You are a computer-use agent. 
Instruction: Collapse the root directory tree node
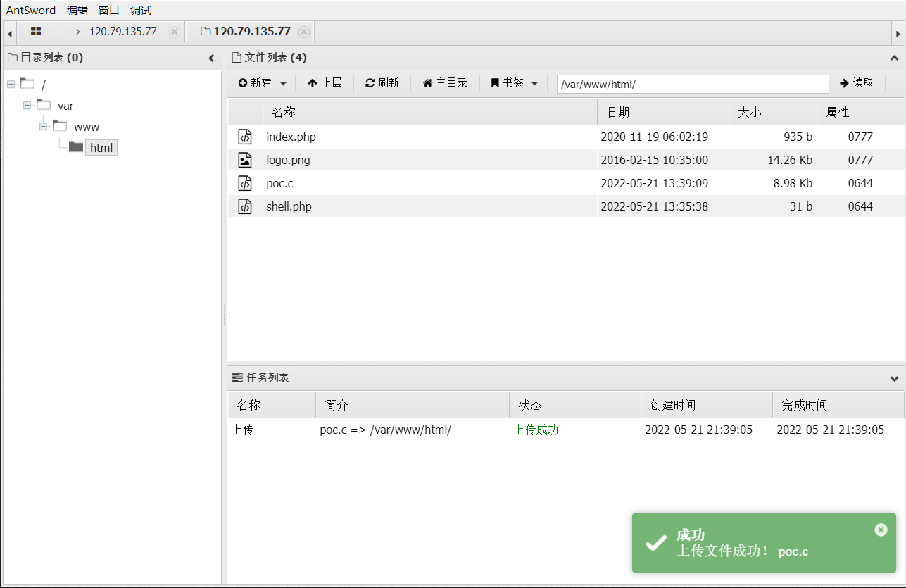pos(11,85)
